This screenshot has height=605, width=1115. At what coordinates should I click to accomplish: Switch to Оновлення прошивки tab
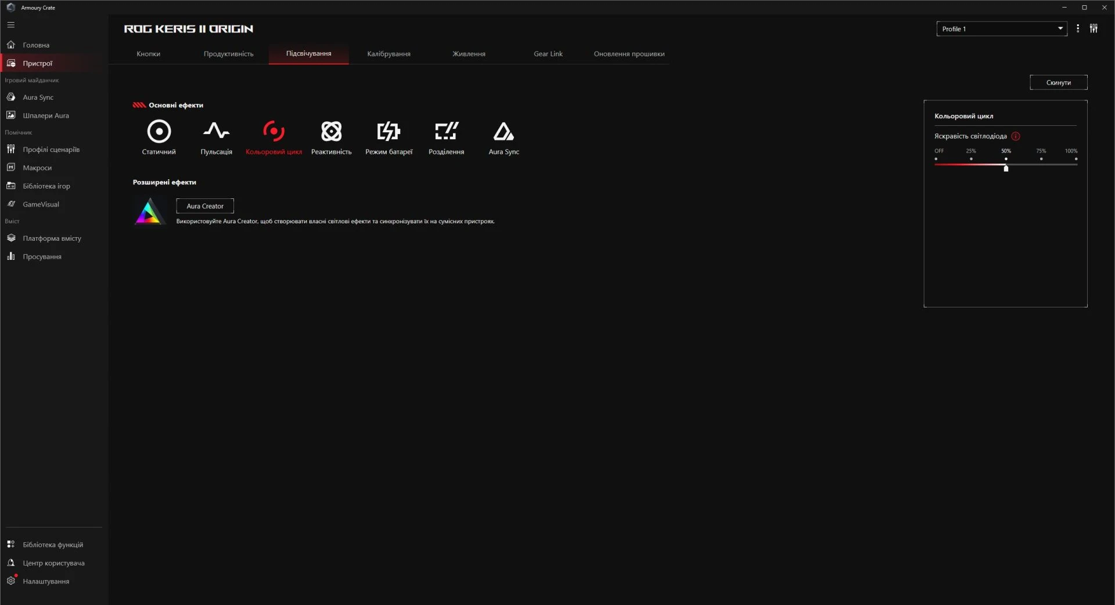pyautogui.click(x=629, y=54)
